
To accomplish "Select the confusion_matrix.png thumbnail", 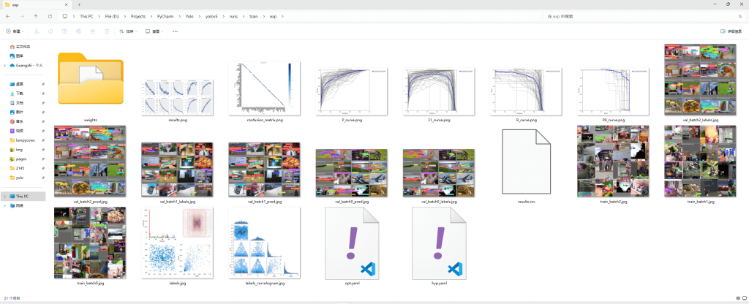I will pyautogui.click(x=264, y=88).
